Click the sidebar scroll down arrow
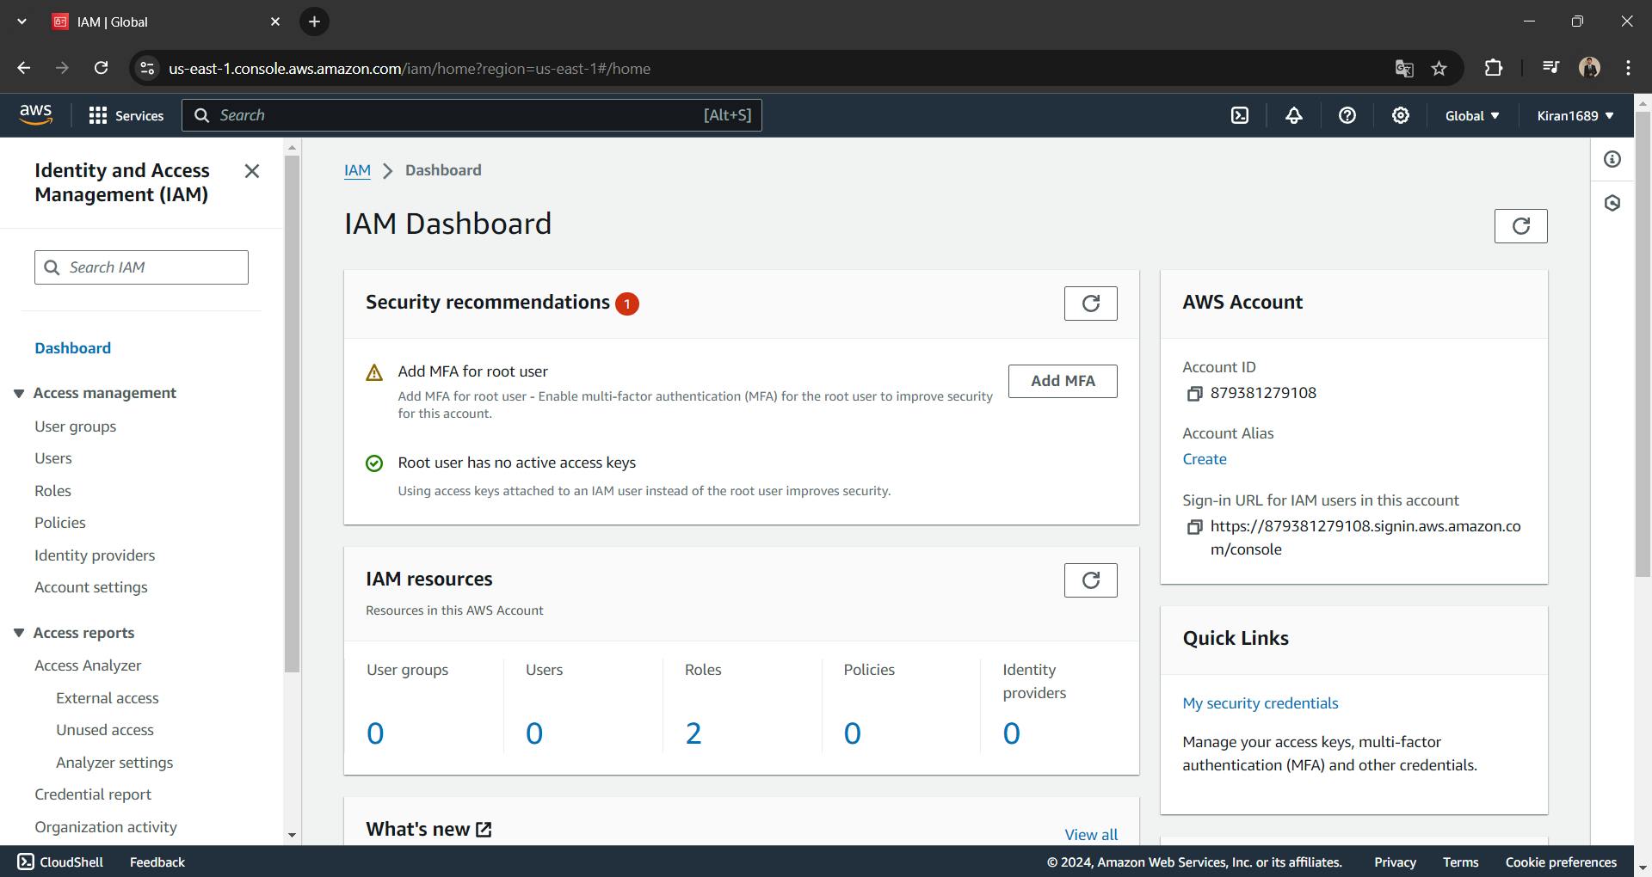Screen dimensions: 1652x877 point(292,835)
